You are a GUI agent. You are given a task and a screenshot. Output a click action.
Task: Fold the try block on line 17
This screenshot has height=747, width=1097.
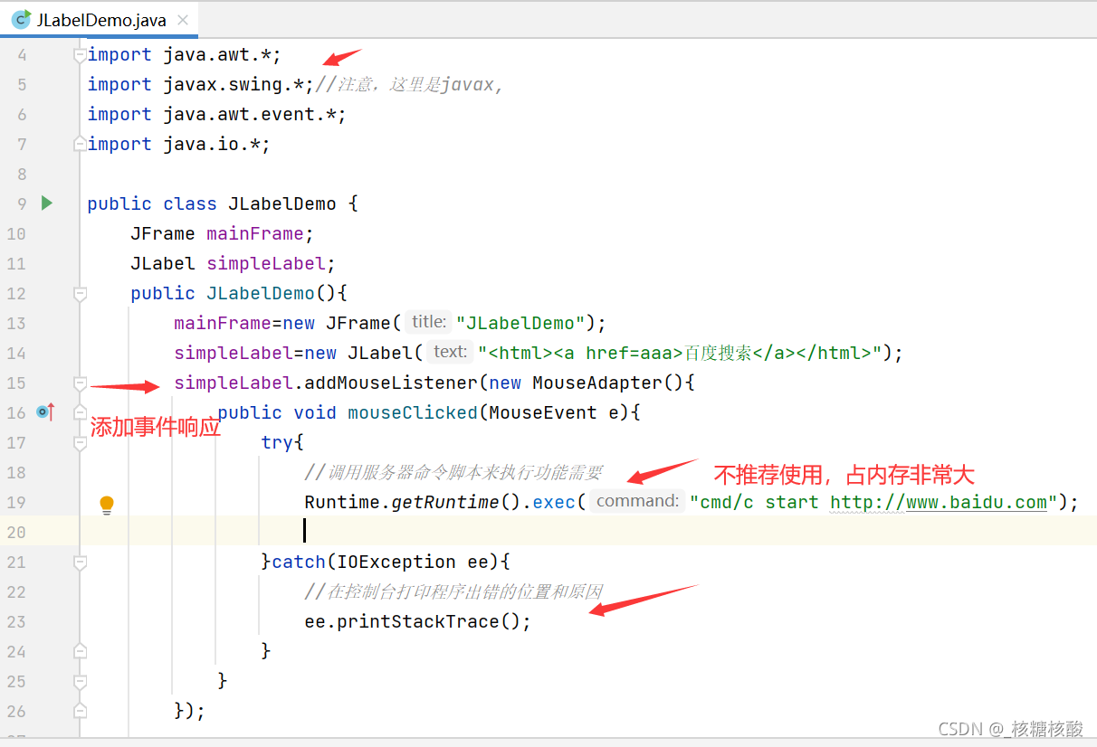(80, 443)
